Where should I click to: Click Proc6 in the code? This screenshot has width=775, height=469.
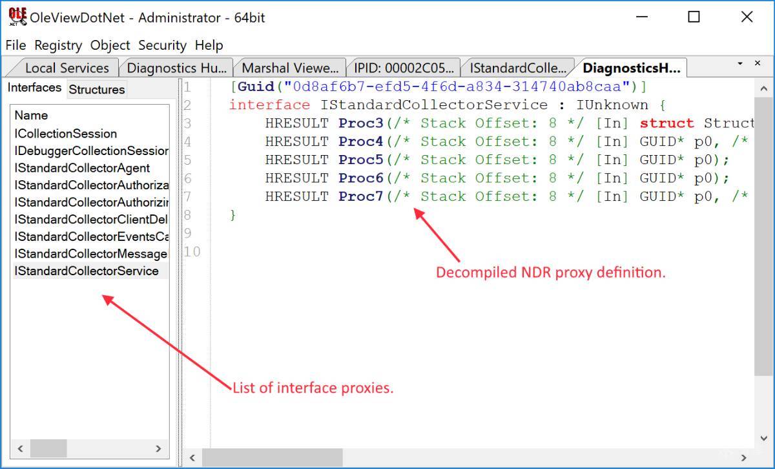(361, 178)
